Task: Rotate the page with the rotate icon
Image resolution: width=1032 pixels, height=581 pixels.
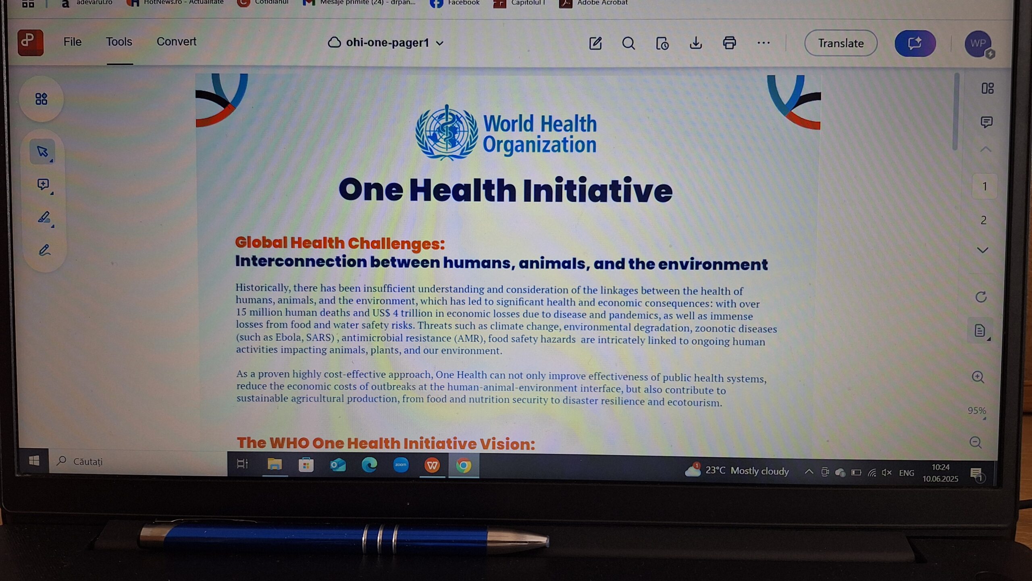Action: tap(981, 297)
